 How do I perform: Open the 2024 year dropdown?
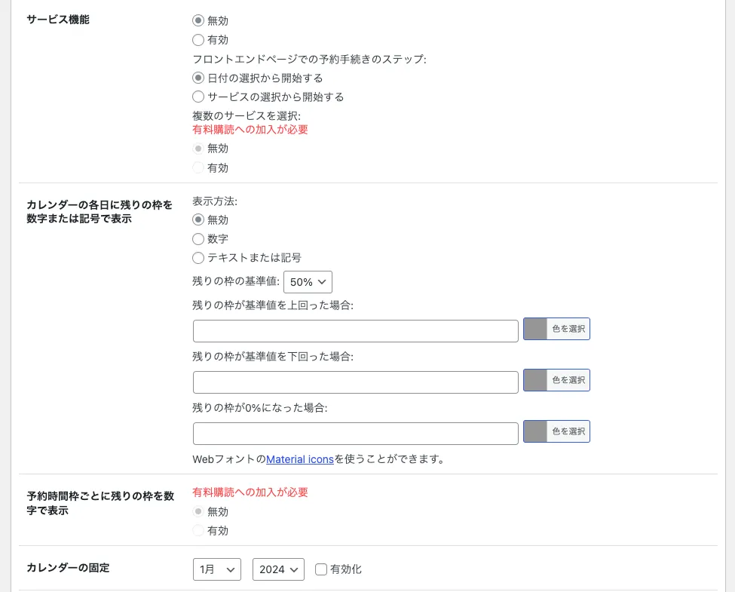(x=278, y=569)
